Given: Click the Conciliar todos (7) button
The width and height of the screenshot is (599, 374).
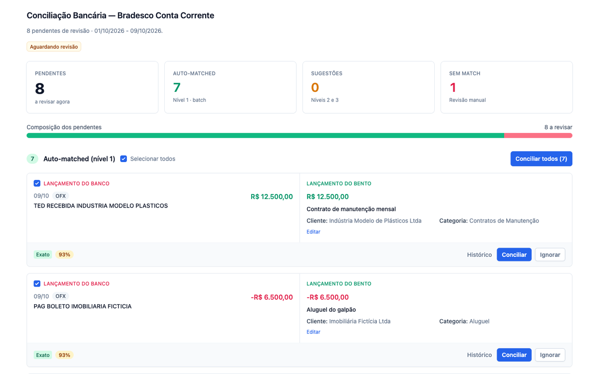Looking at the screenshot, I should pos(541,159).
